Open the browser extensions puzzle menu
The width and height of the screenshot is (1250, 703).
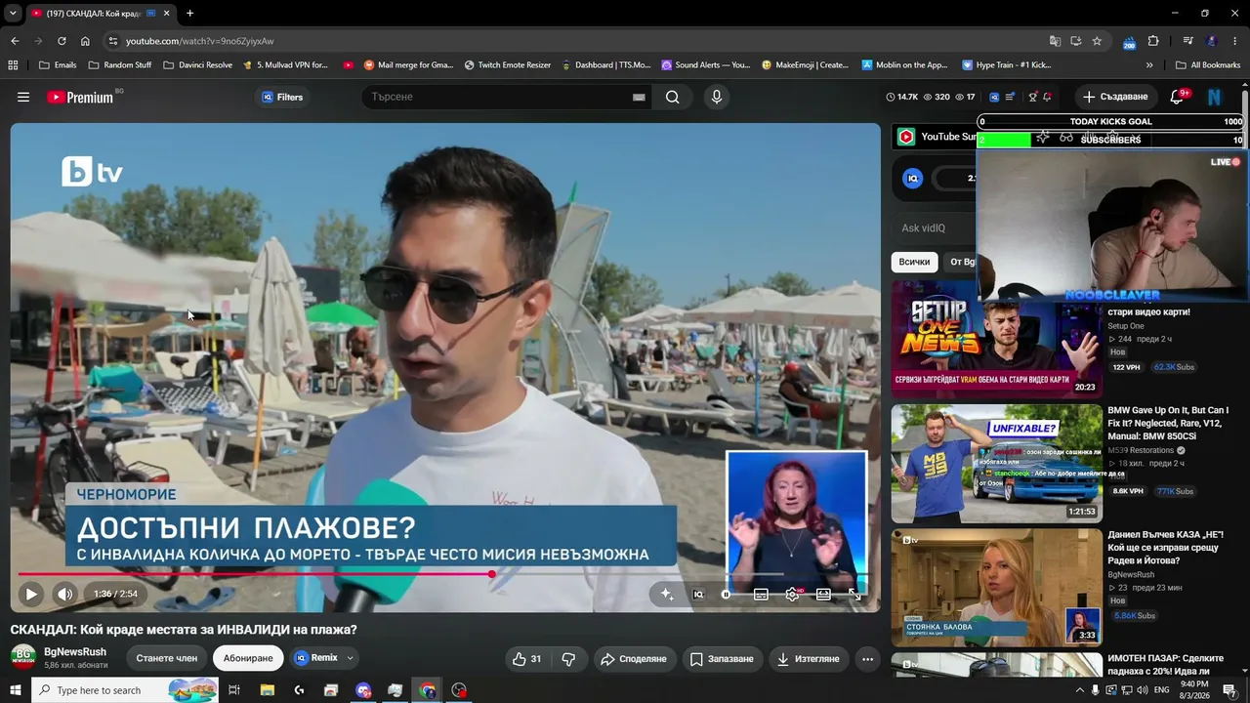coord(1153,41)
